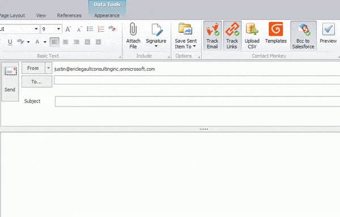Click the Shrink Font icon
Viewport: 340px width, 217px height.
[79, 29]
